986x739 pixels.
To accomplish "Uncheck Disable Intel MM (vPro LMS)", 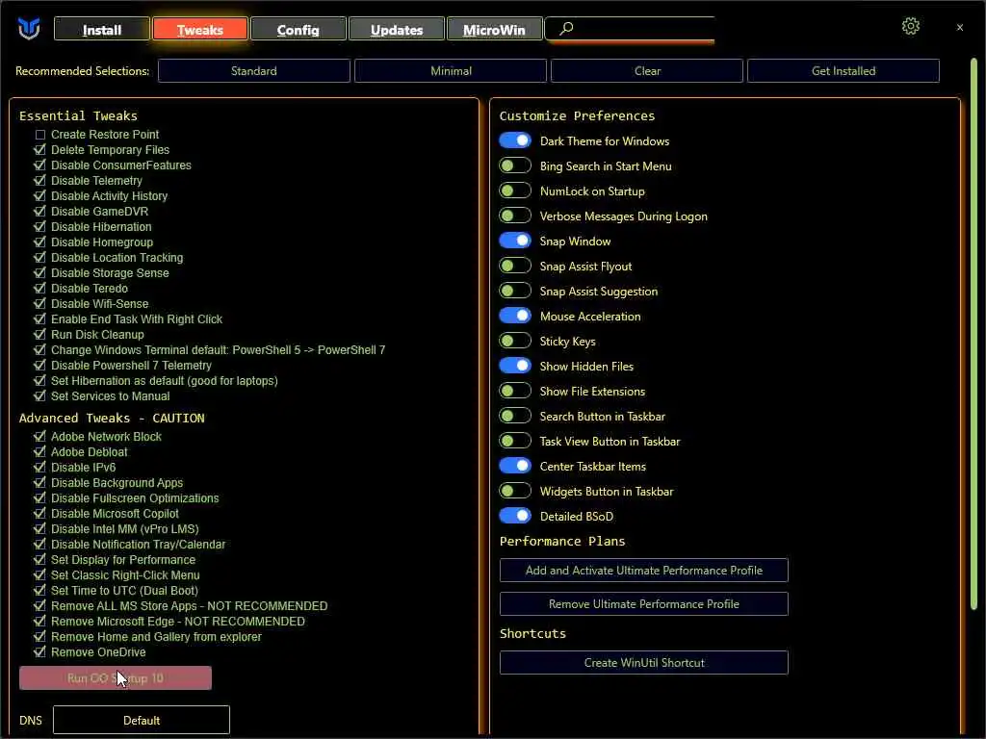I will pyautogui.click(x=40, y=528).
